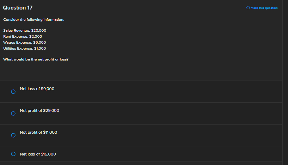The width and height of the screenshot is (288, 165).
Task: Click the "Utilities Expense" label
Action: point(17,49)
